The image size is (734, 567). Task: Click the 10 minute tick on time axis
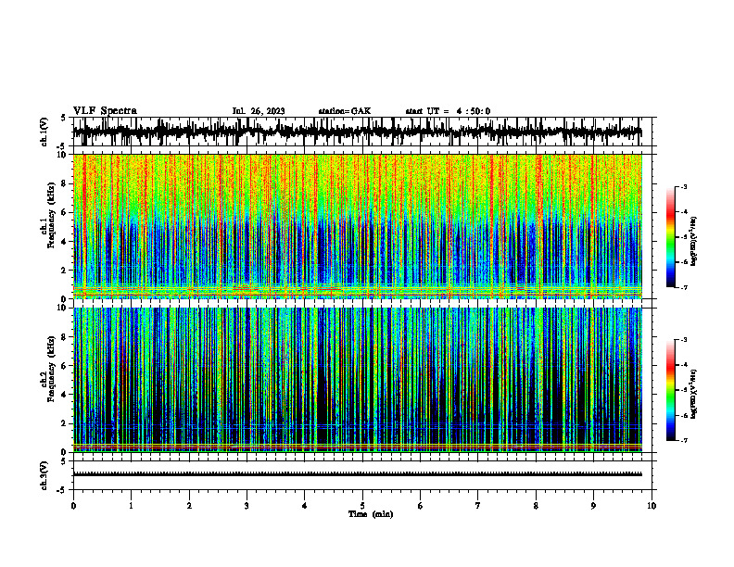pyautogui.click(x=652, y=506)
